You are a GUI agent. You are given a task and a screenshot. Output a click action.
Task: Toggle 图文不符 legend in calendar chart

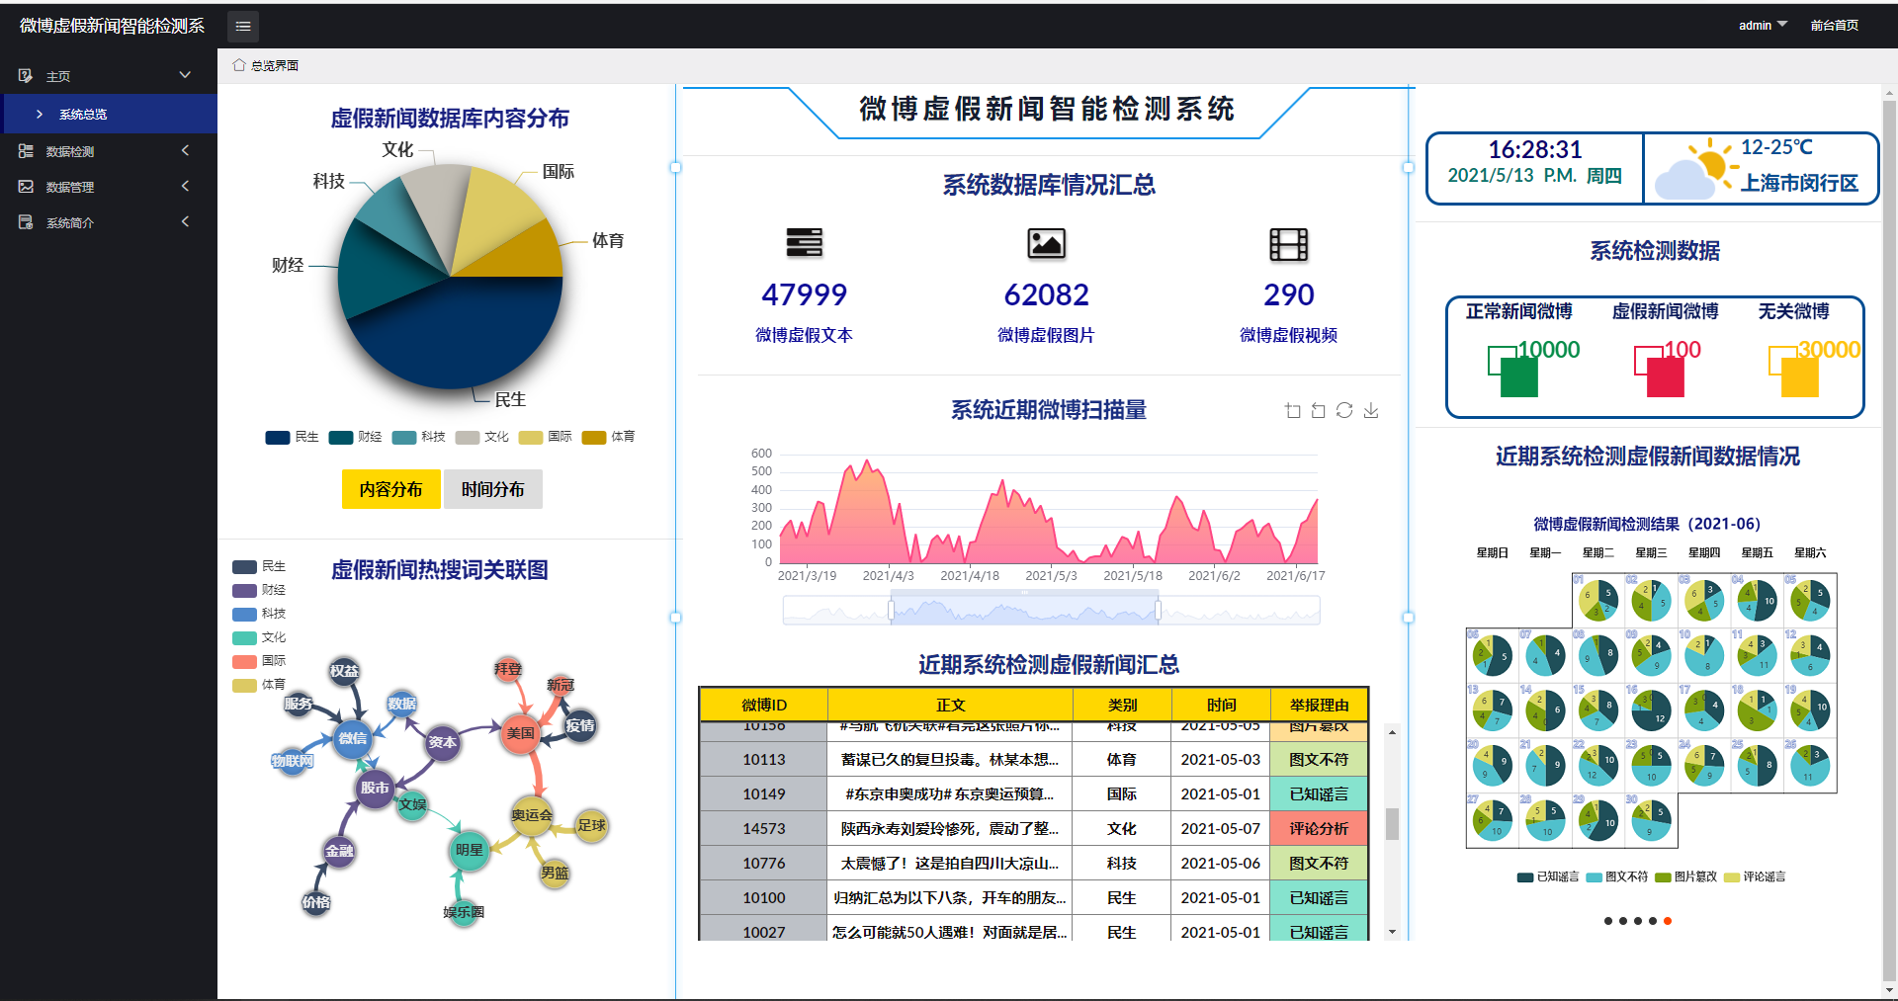[1617, 876]
